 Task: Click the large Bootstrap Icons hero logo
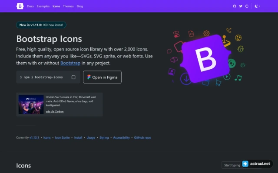tap(205, 59)
